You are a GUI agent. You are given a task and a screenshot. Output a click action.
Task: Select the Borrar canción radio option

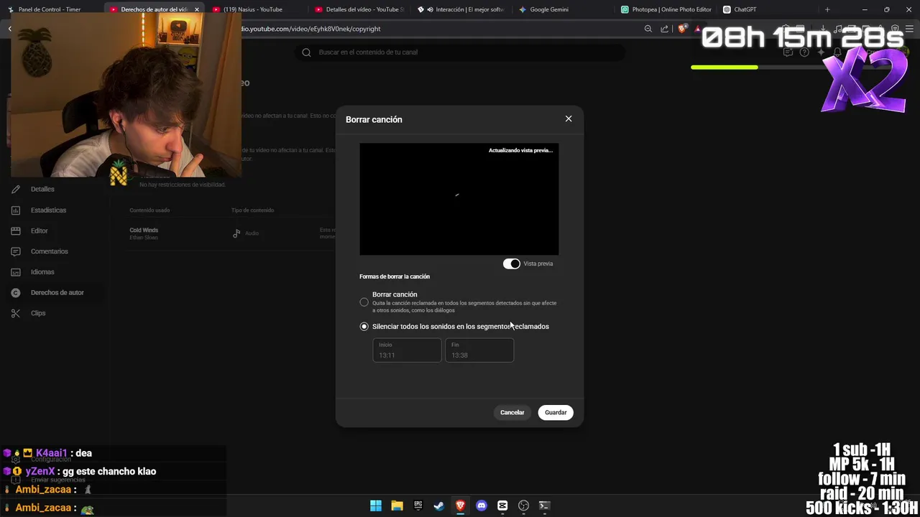pos(364,302)
